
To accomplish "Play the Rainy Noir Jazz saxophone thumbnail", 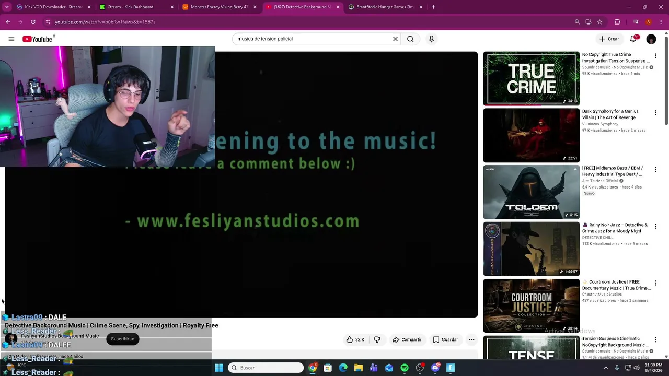I will click(532, 249).
